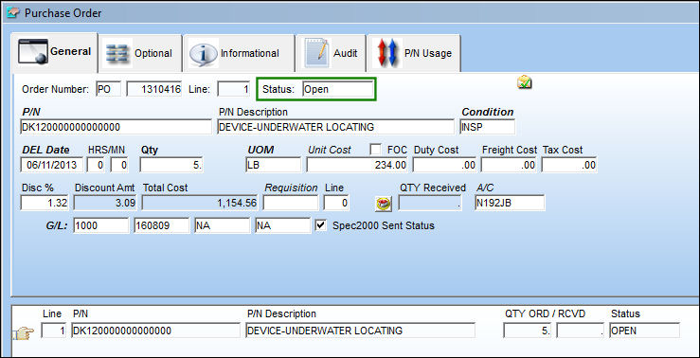The width and height of the screenshot is (700, 358).
Task: Click the Requisition Line field showing 0
Action: coord(336,203)
